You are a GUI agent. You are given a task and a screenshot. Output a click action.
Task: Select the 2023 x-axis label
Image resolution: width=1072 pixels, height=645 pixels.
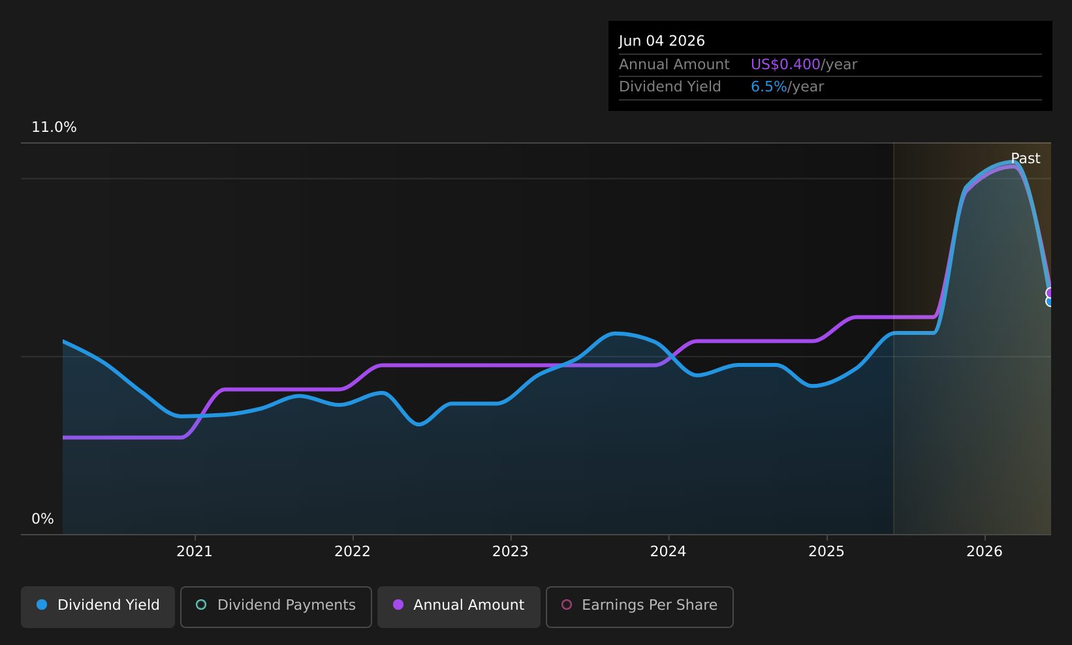511,552
